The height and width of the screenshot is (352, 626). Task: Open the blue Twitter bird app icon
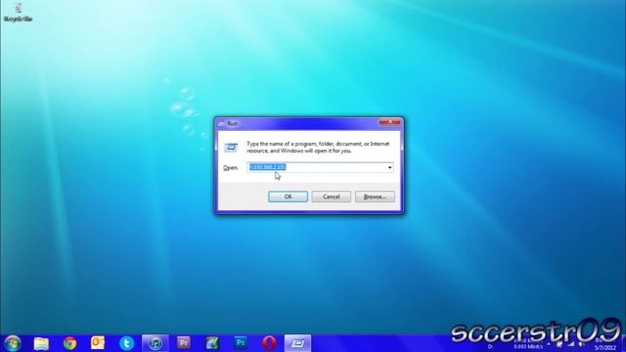click(x=126, y=343)
